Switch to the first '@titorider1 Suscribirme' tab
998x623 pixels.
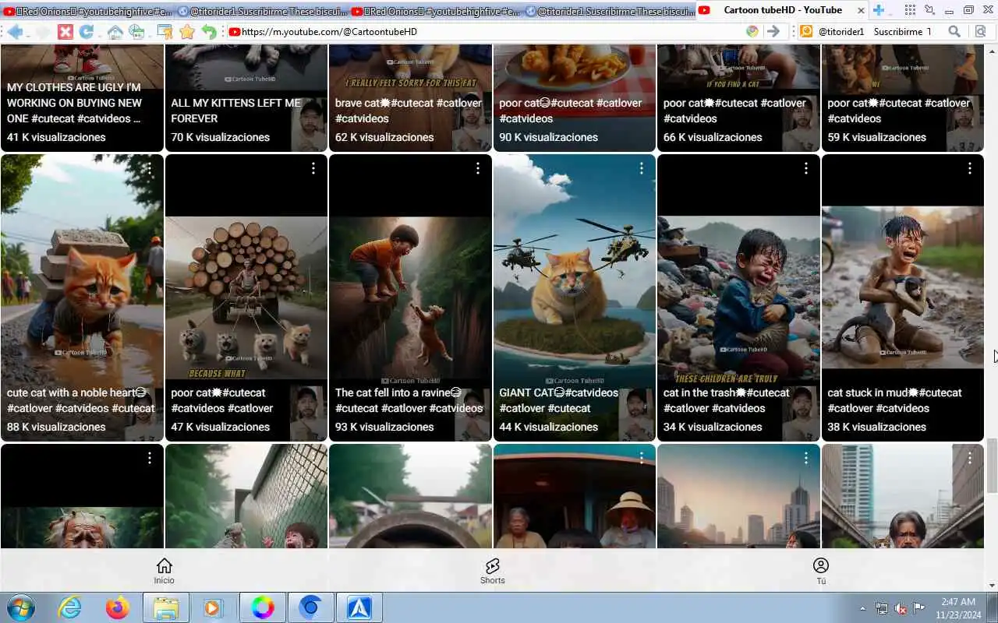(x=262, y=11)
